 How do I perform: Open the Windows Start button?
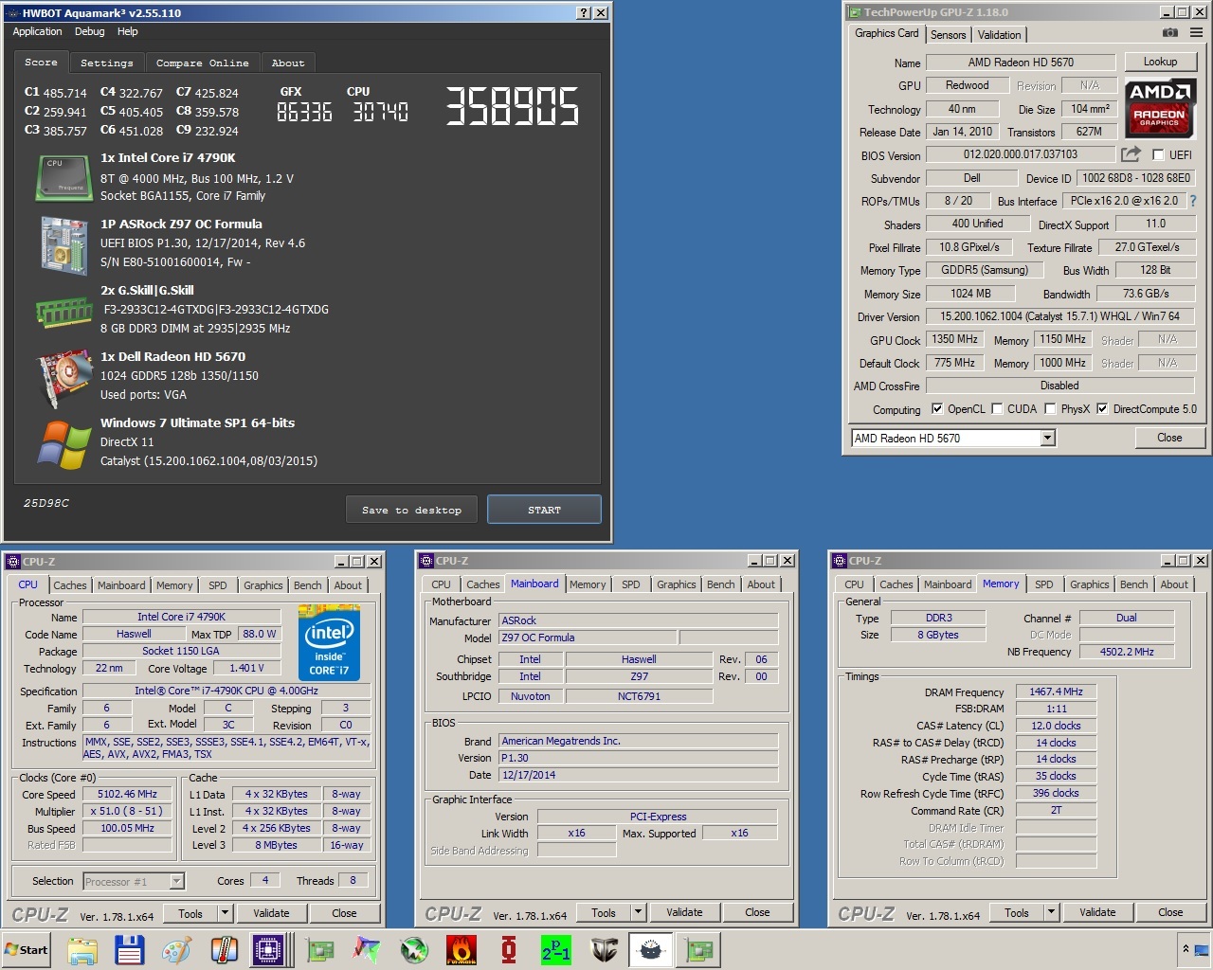coord(27,950)
